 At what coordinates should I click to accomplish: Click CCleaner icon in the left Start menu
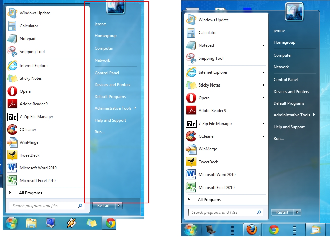12,130
